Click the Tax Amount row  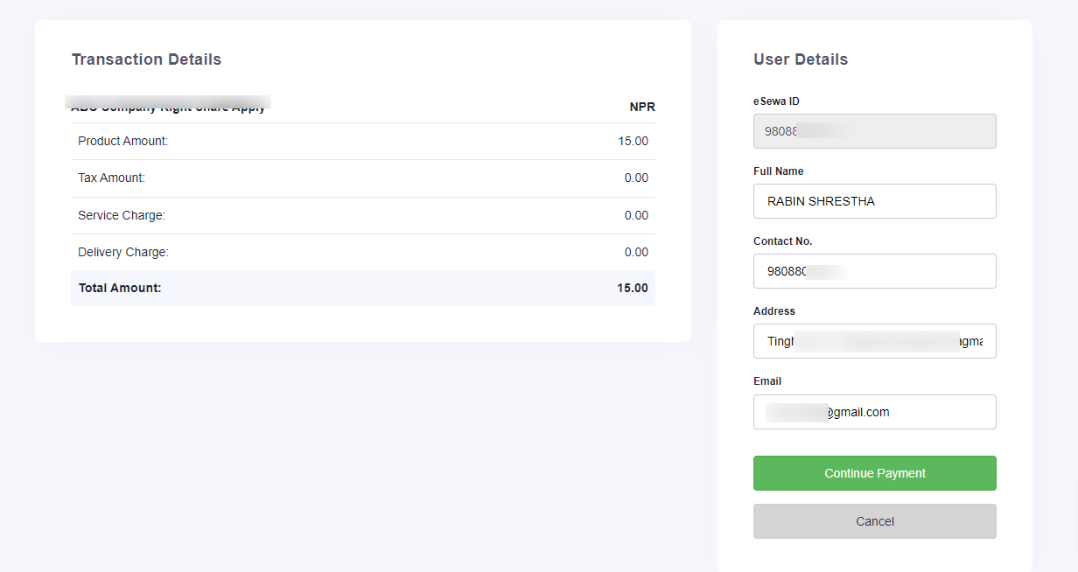point(362,178)
